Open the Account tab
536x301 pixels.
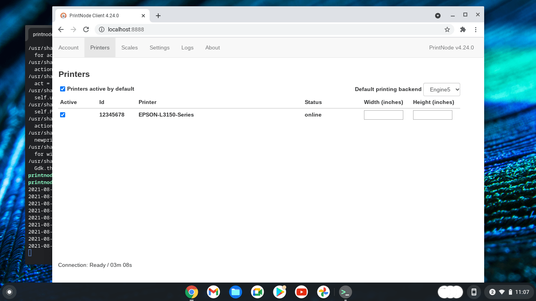(x=68, y=47)
